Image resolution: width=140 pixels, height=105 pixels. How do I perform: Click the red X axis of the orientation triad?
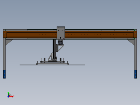[11, 97]
